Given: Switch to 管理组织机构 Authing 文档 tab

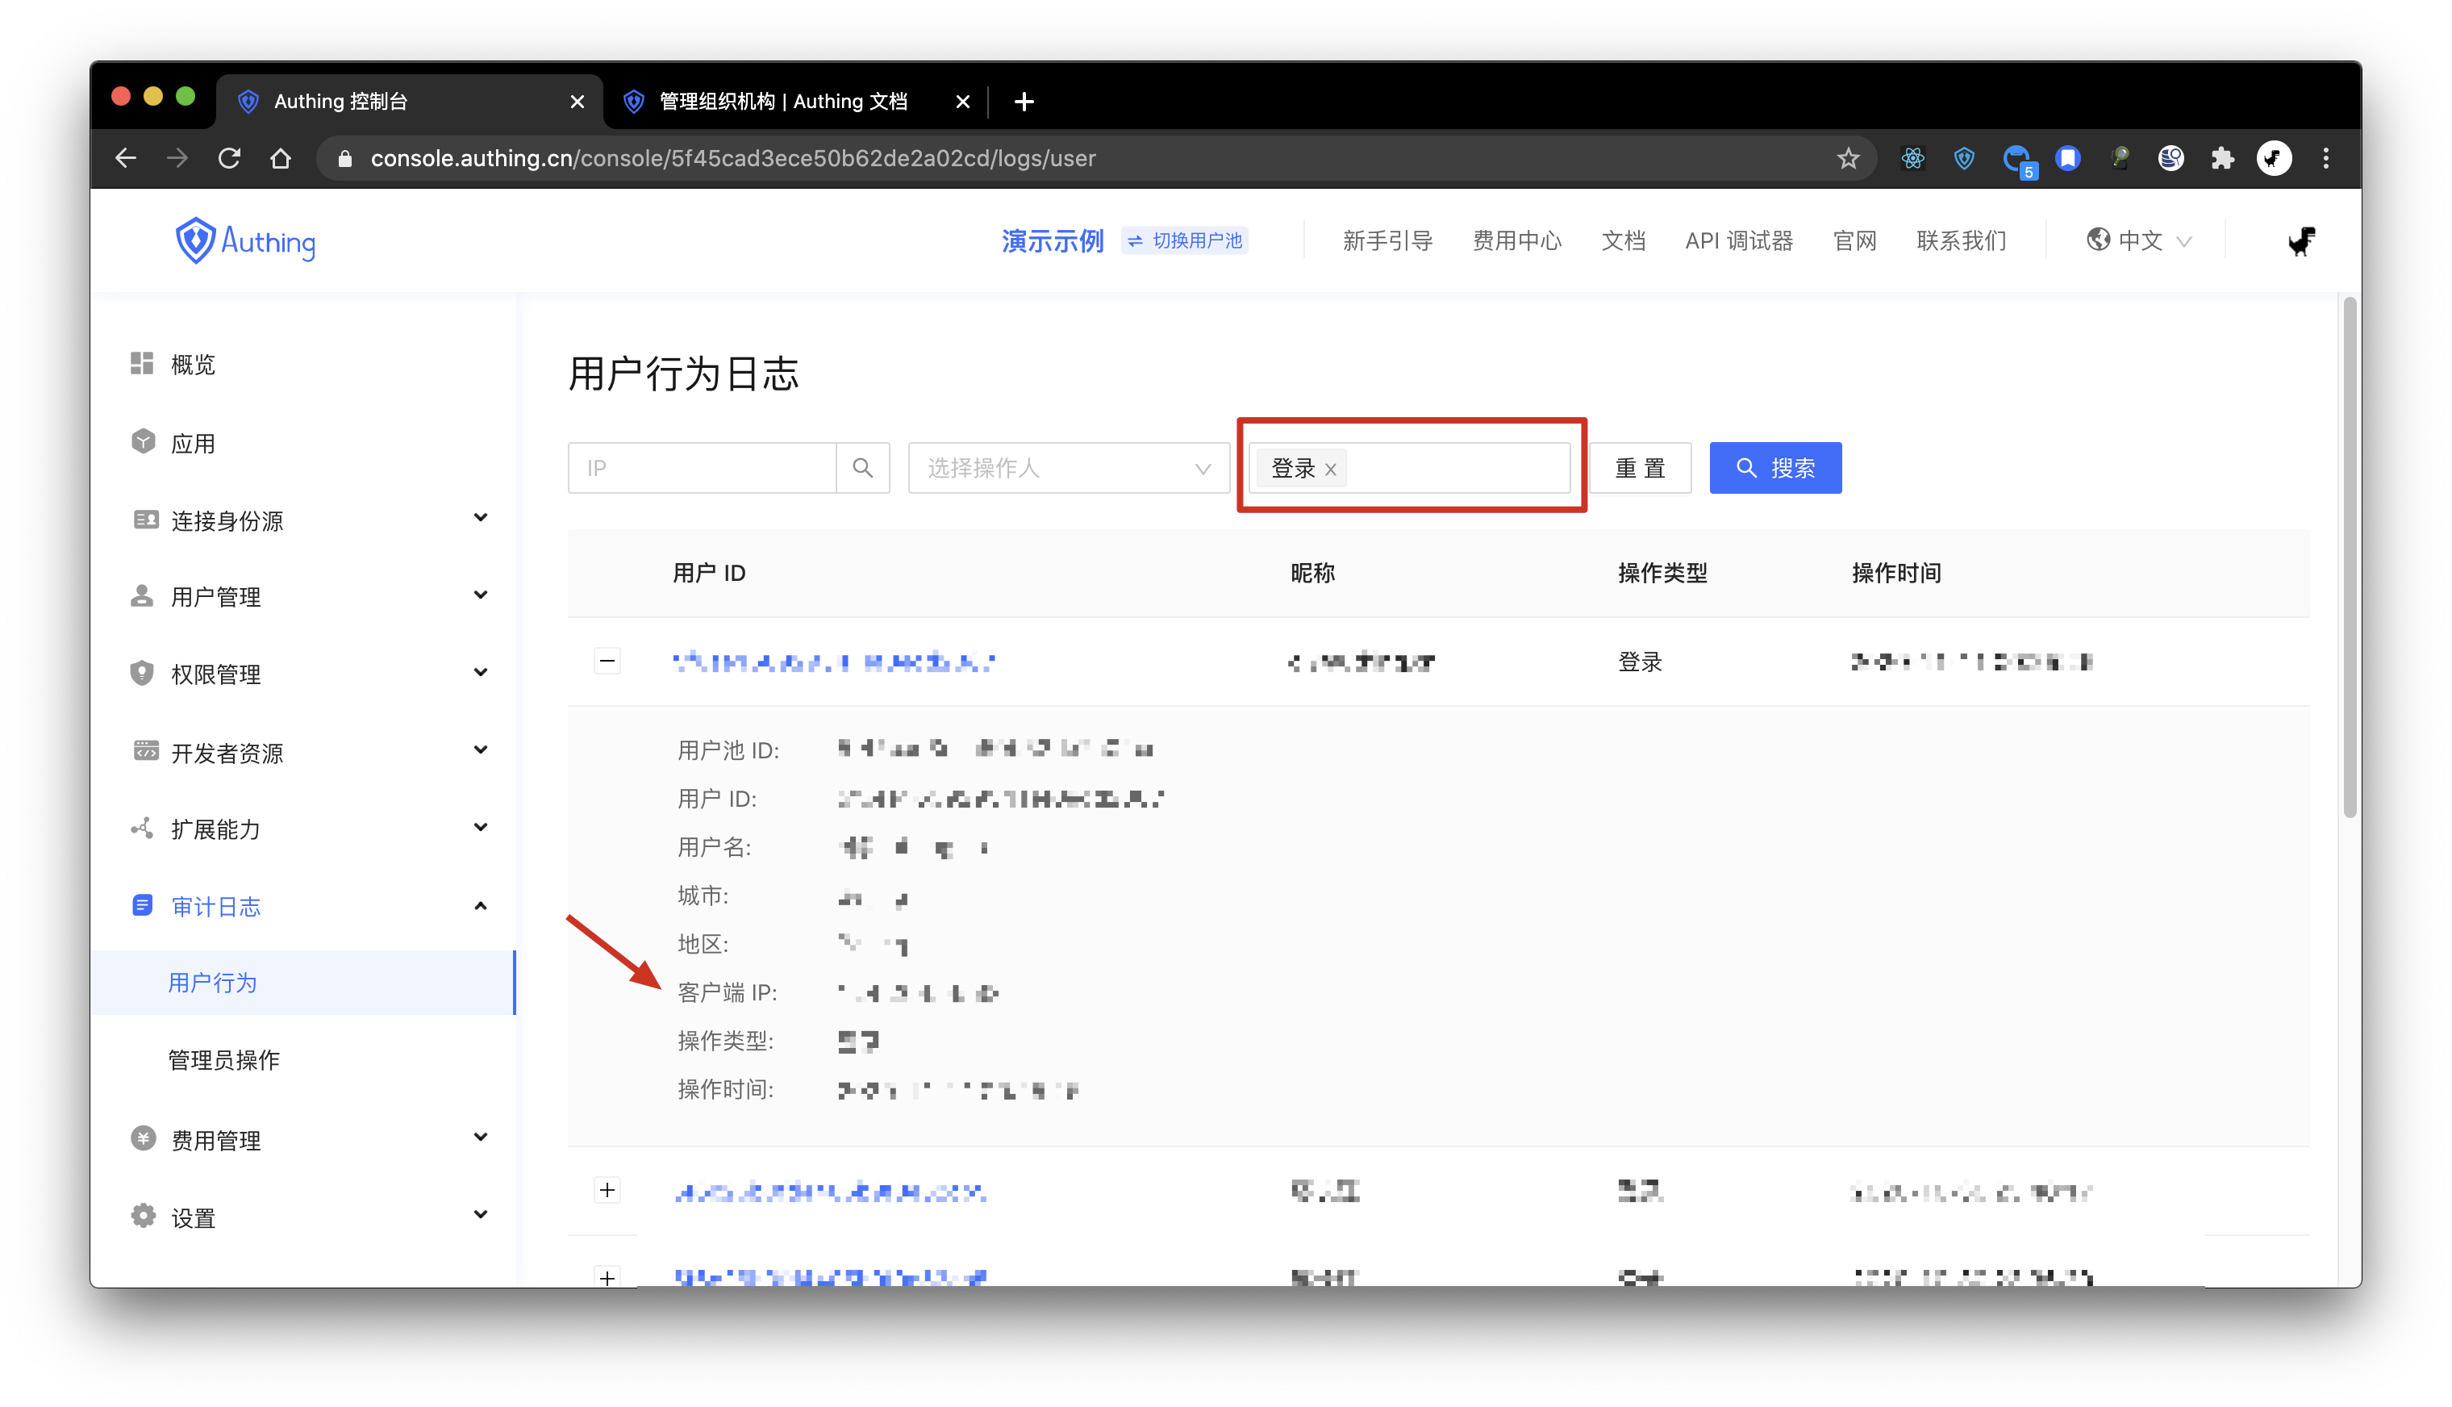Looking at the screenshot, I should 782,102.
